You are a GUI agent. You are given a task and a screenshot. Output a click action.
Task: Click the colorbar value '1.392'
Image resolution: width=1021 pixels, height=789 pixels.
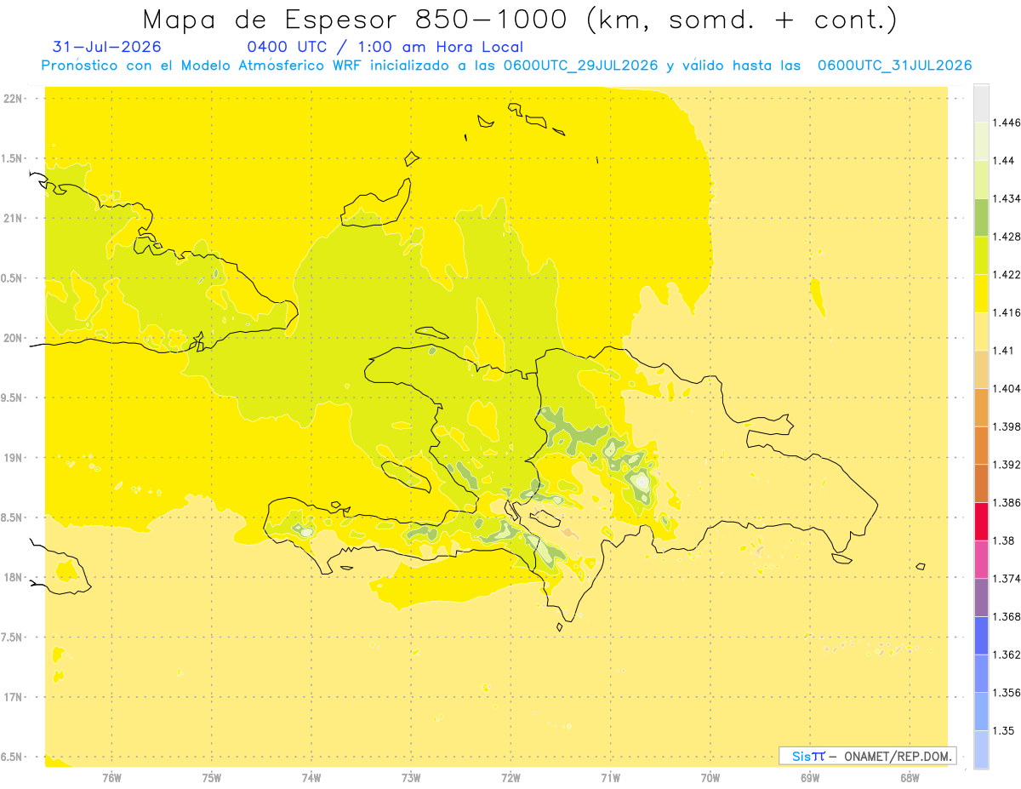click(1008, 465)
